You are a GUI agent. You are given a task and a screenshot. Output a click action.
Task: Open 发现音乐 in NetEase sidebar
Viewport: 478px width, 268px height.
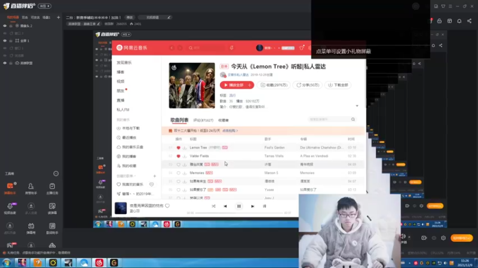pyautogui.click(x=124, y=63)
